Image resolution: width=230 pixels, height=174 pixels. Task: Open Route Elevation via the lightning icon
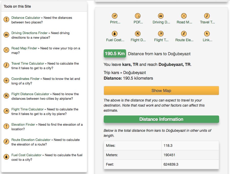coord(184,33)
